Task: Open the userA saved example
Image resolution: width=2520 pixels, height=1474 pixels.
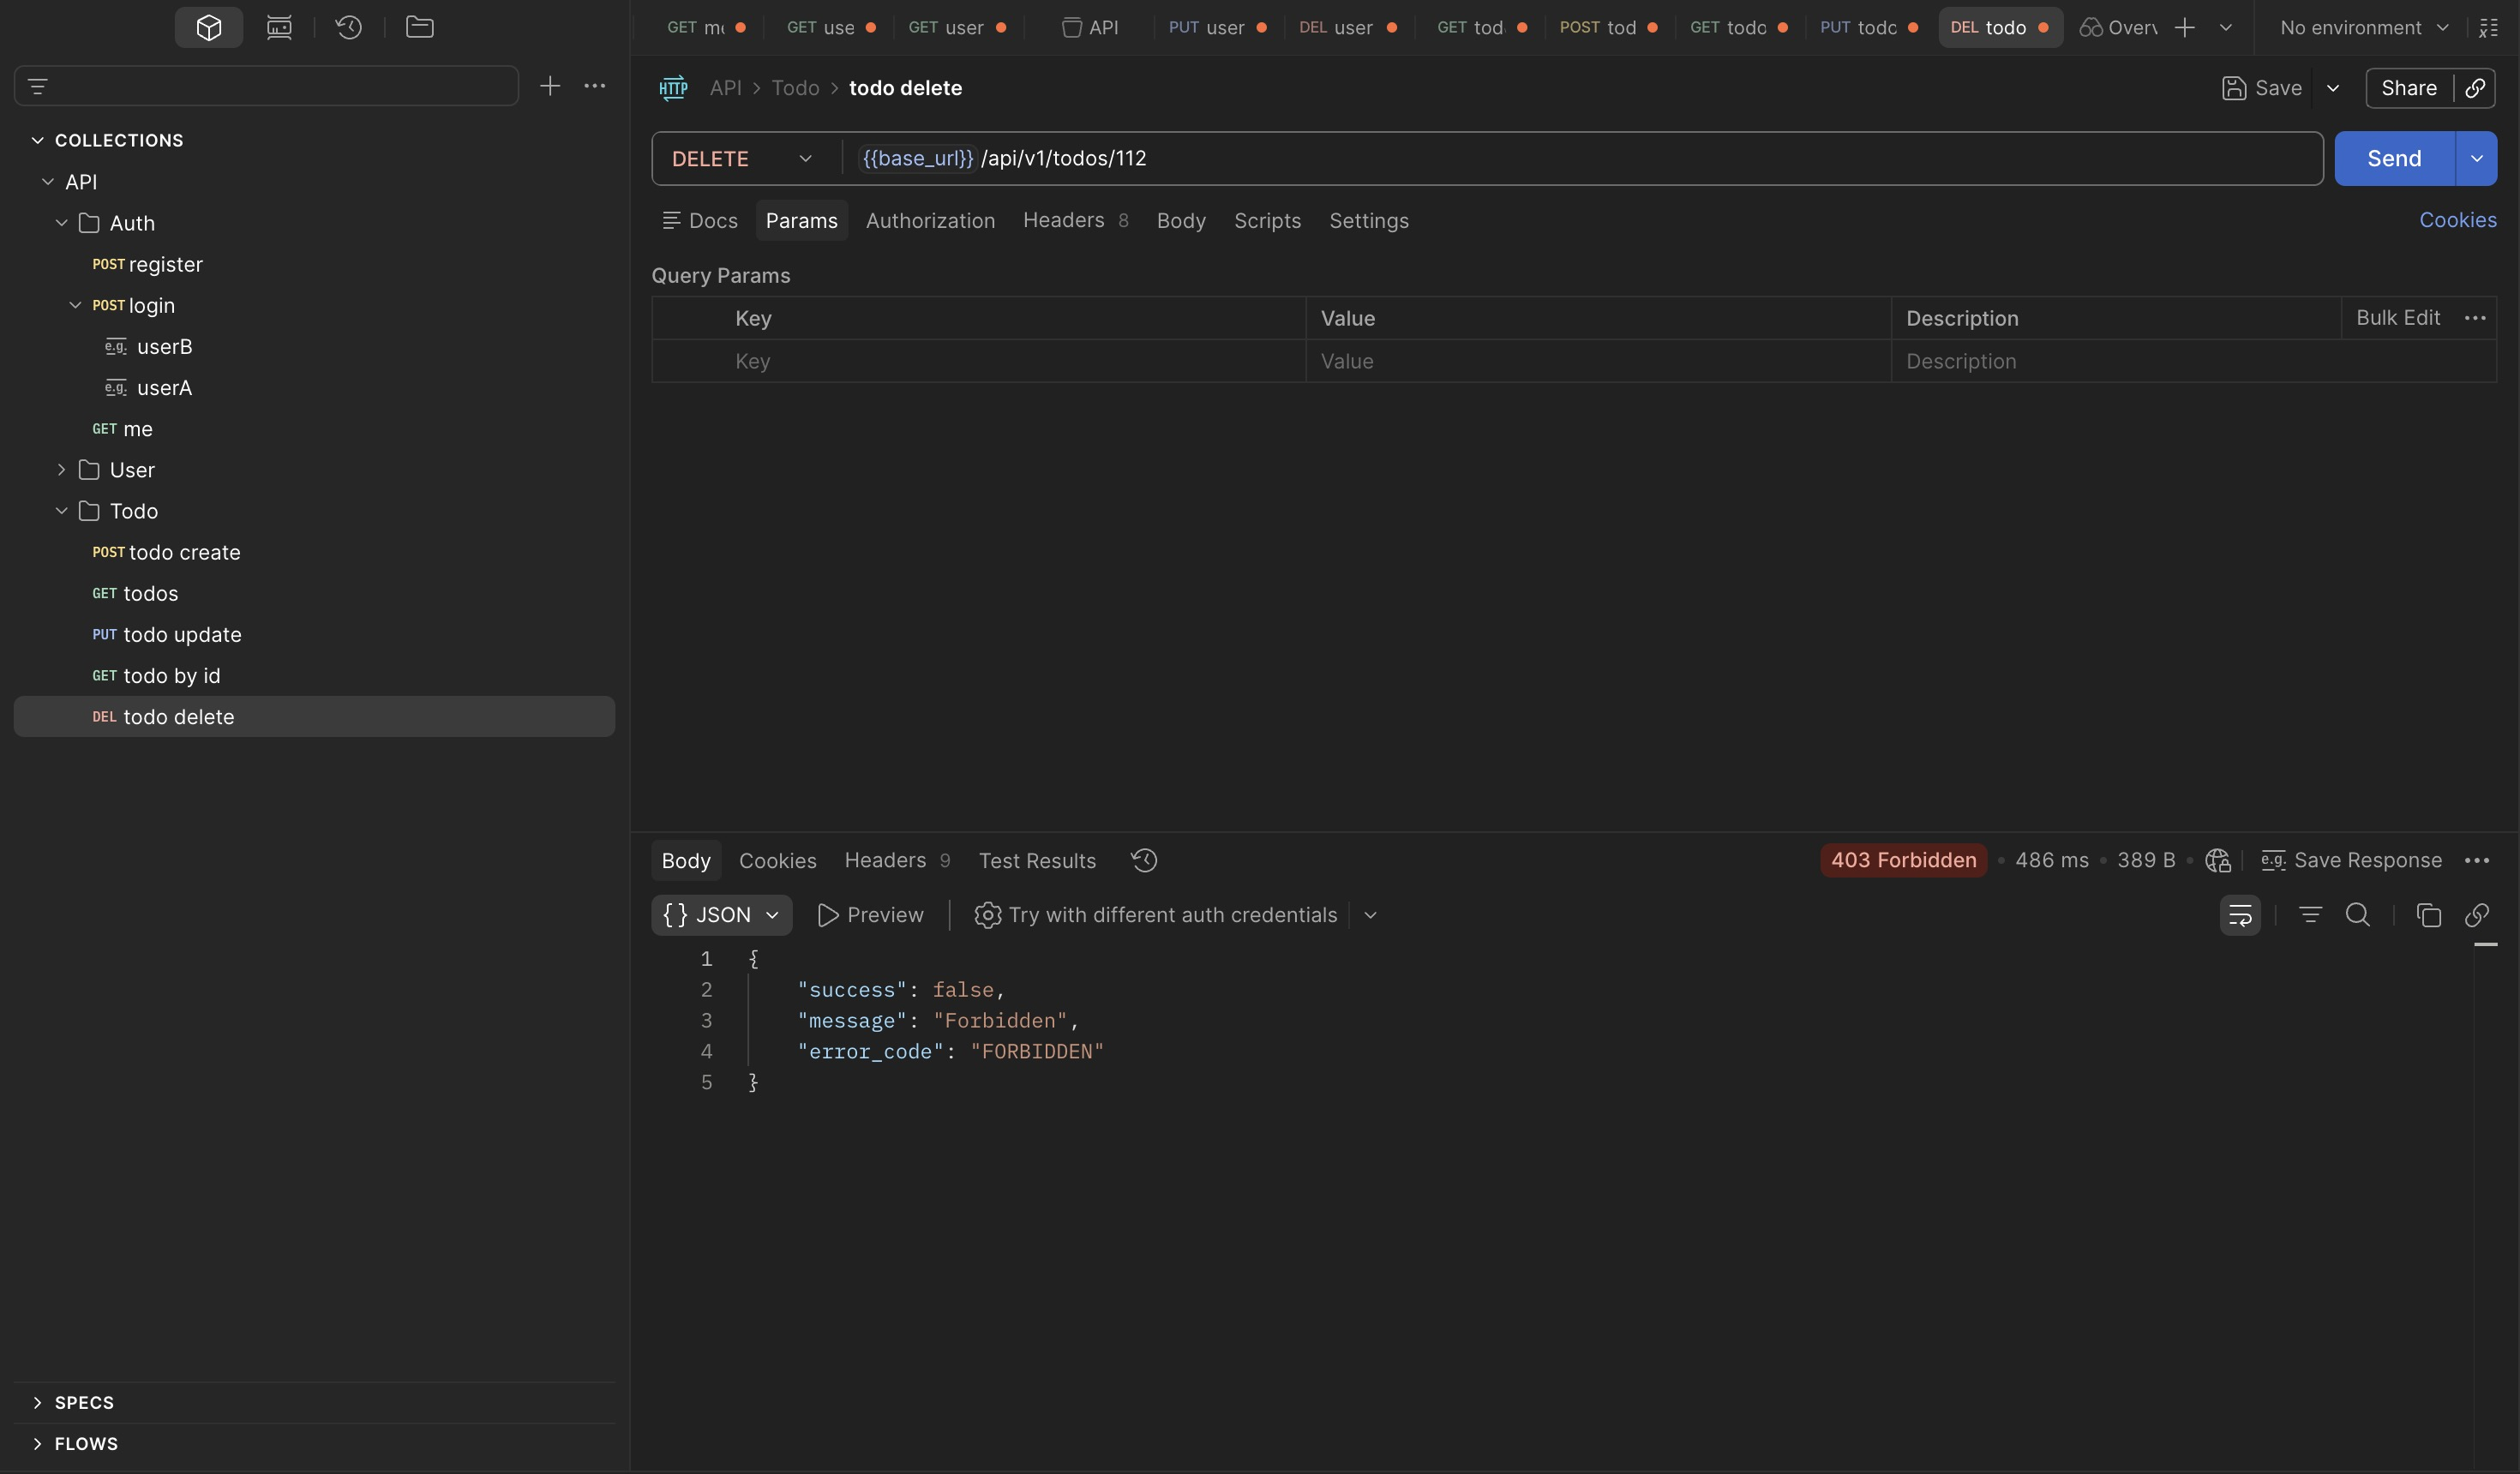Action: coord(148,388)
